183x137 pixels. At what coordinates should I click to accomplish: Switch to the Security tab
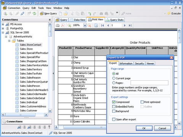click(139, 64)
